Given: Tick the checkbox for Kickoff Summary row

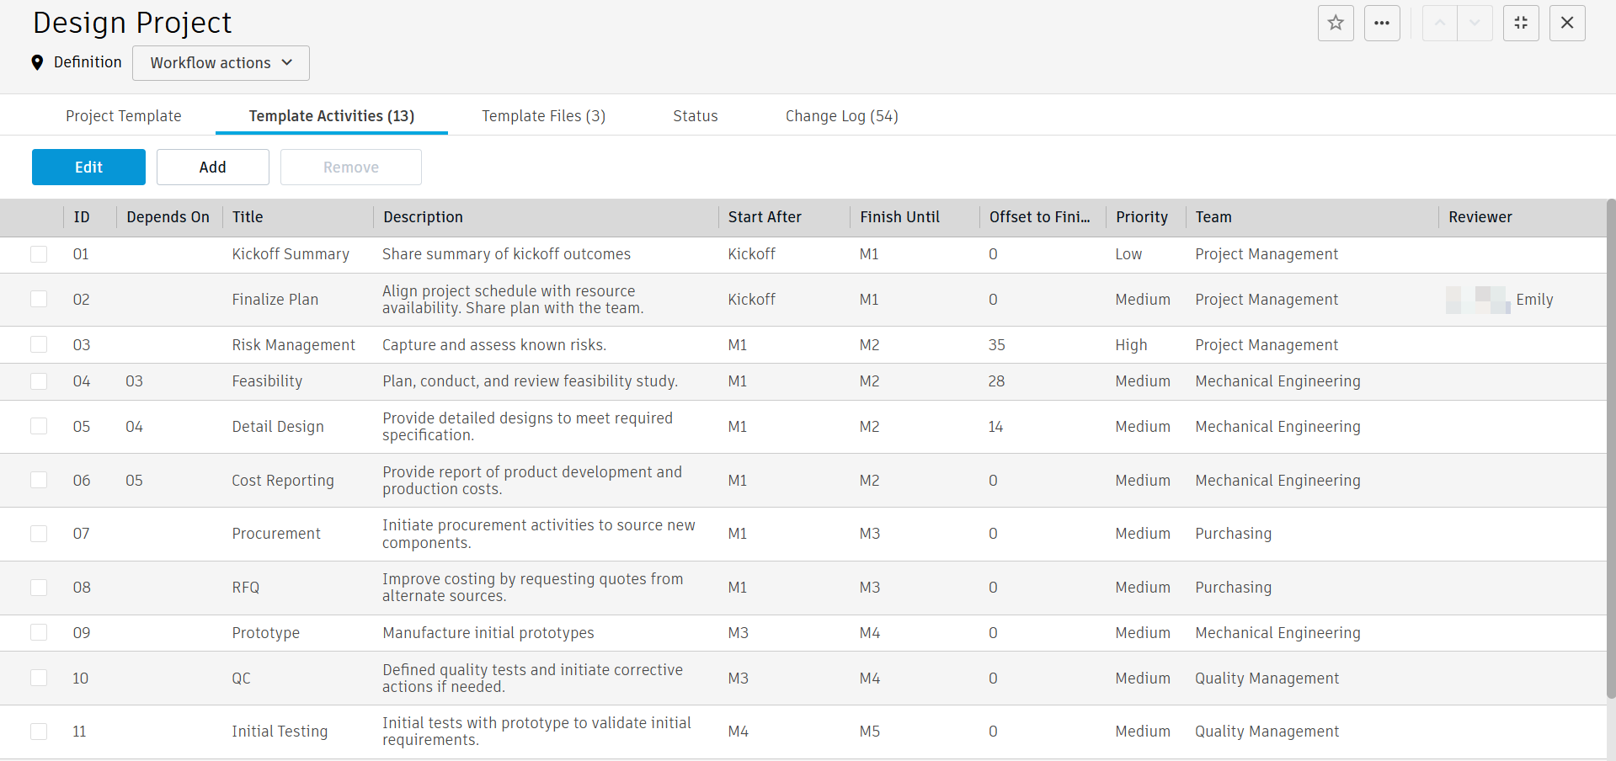Looking at the screenshot, I should coord(39,254).
